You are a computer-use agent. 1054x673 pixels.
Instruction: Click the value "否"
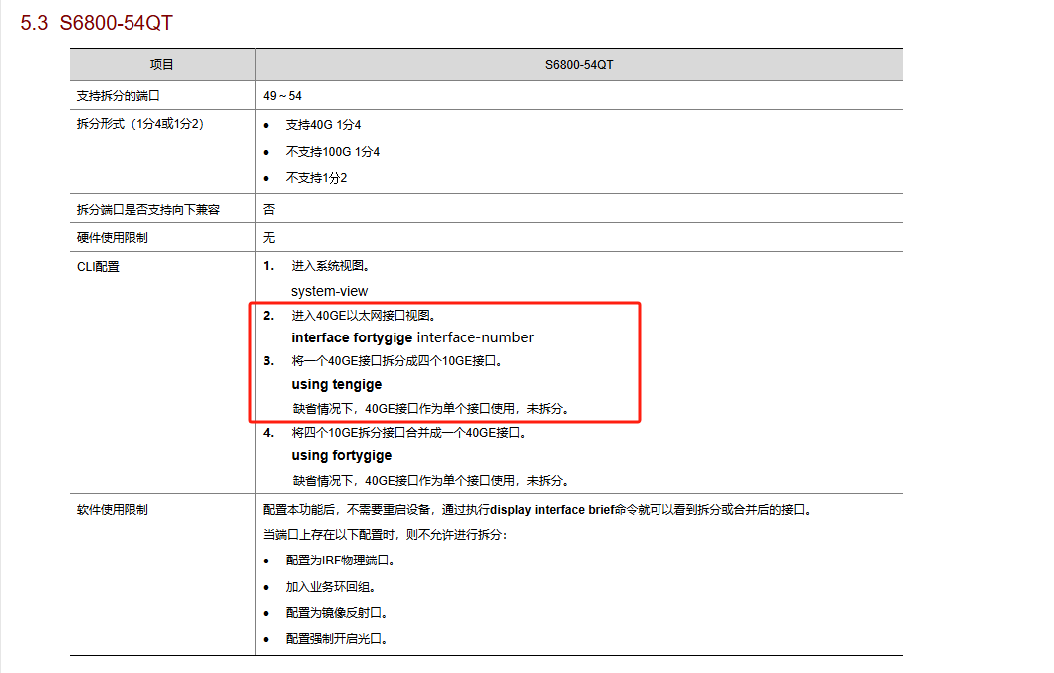coord(269,209)
